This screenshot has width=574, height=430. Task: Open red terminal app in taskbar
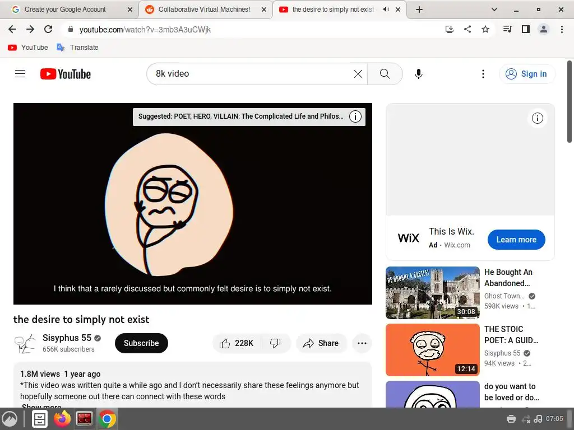tap(84, 419)
